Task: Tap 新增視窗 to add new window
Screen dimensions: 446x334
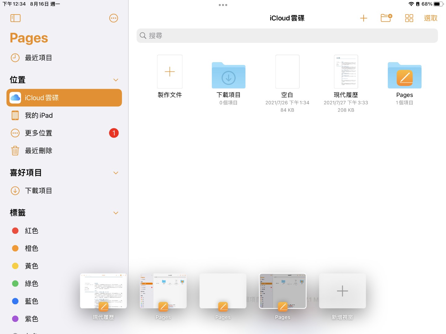Action: (x=342, y=291)
